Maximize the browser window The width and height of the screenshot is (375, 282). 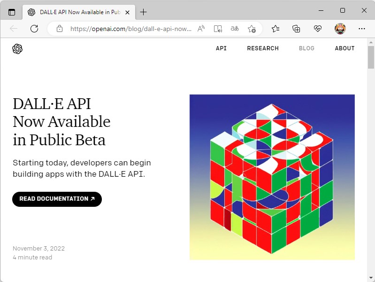(x=343, y=10)
